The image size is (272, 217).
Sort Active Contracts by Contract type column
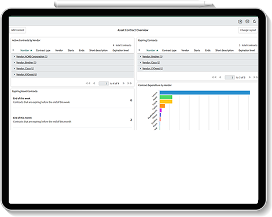tap(43, 50)
